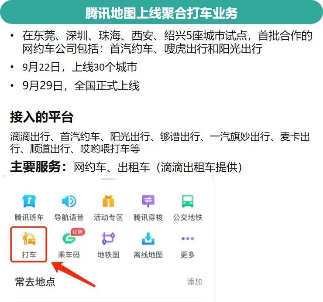Open the 地铁图 subway map icon

[108, 238]
